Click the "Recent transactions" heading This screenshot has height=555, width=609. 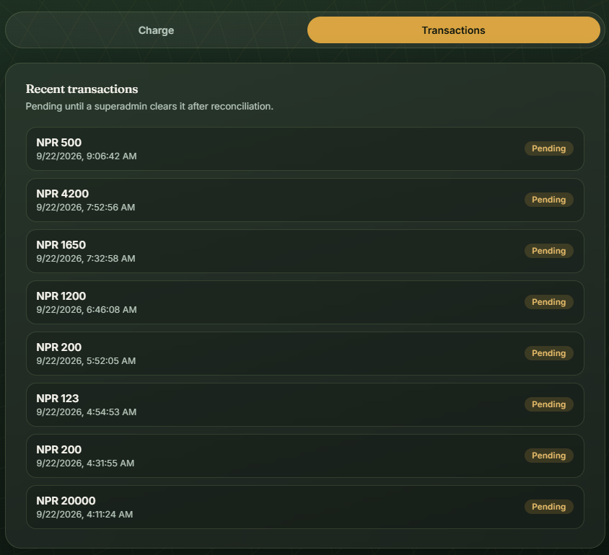[x=82, y=89]
